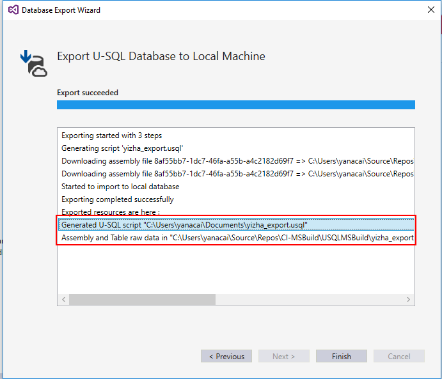Click the greyed-out Cancel button
The height and width of the screenshot is (379, 442).
coord(399,356)
